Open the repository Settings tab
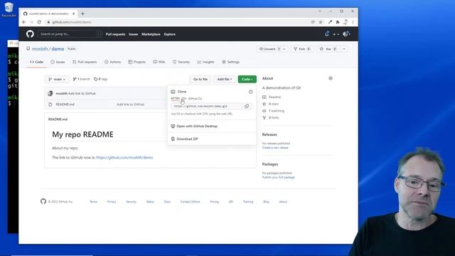The width and height of the screenshot is (455, 256). coord(230,62)
